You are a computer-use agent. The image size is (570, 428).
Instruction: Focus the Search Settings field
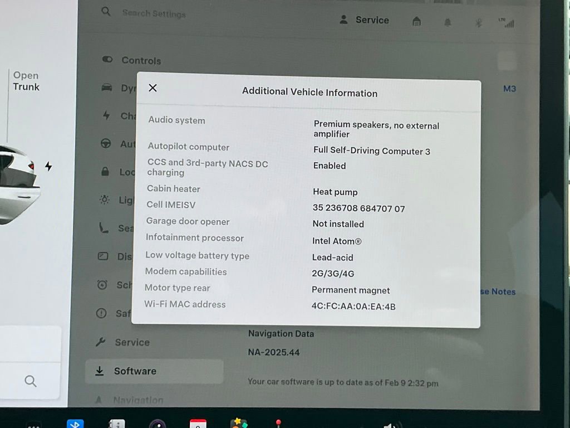[154, 13]
